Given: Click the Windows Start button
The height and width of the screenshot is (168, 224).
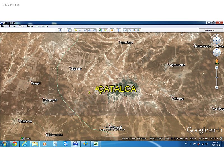Looking at the screenshot, I should [x=4, y=144].
